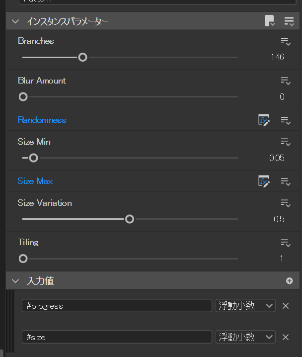Open Branches parameter options menu

285,41
